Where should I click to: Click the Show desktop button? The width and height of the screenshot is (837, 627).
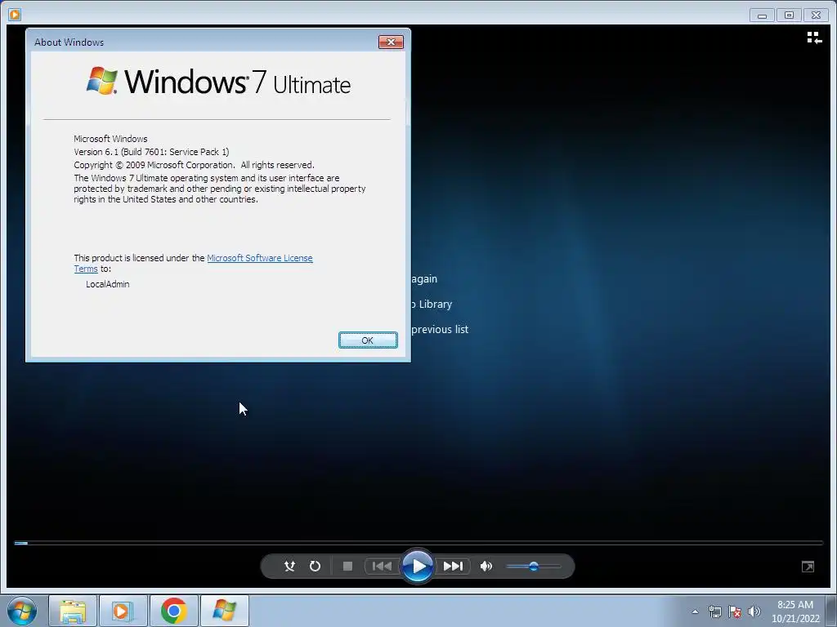831,611
